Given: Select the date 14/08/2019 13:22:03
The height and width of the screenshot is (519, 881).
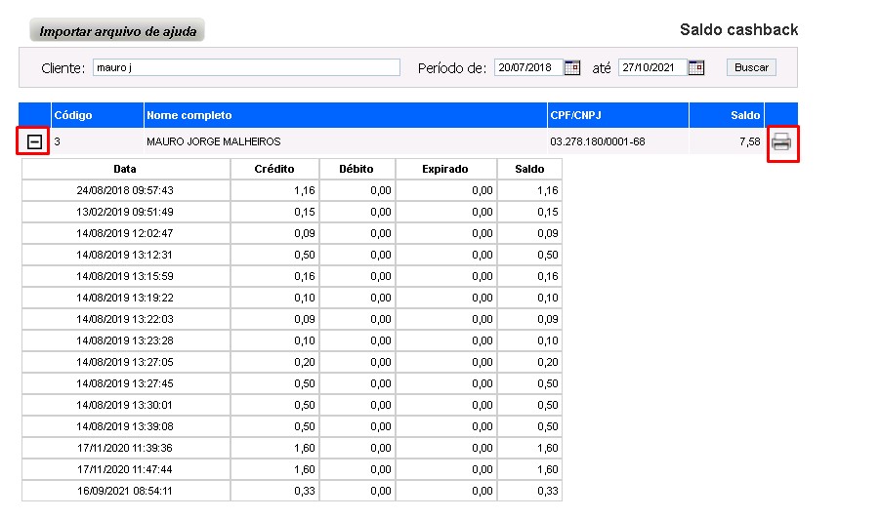Looking at the screenshot, I should click(x=125, y=319).
